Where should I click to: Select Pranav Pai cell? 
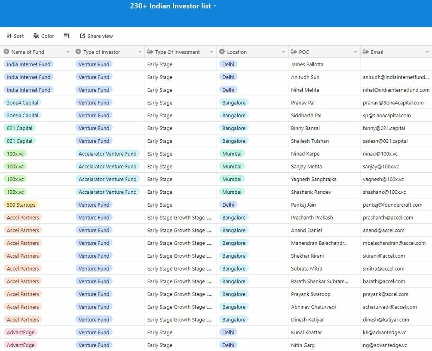324,103
